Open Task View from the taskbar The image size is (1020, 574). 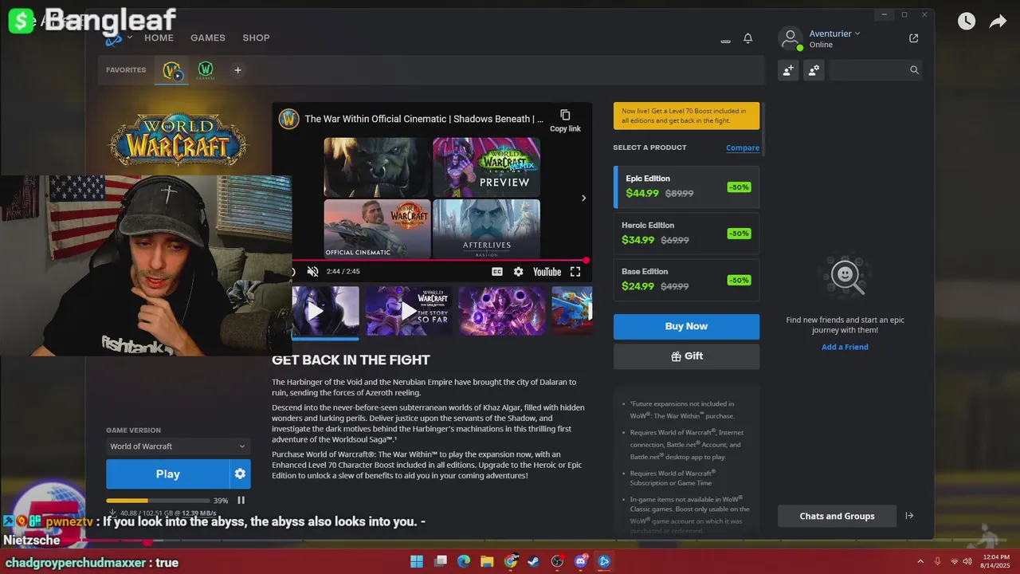(441, 561)
